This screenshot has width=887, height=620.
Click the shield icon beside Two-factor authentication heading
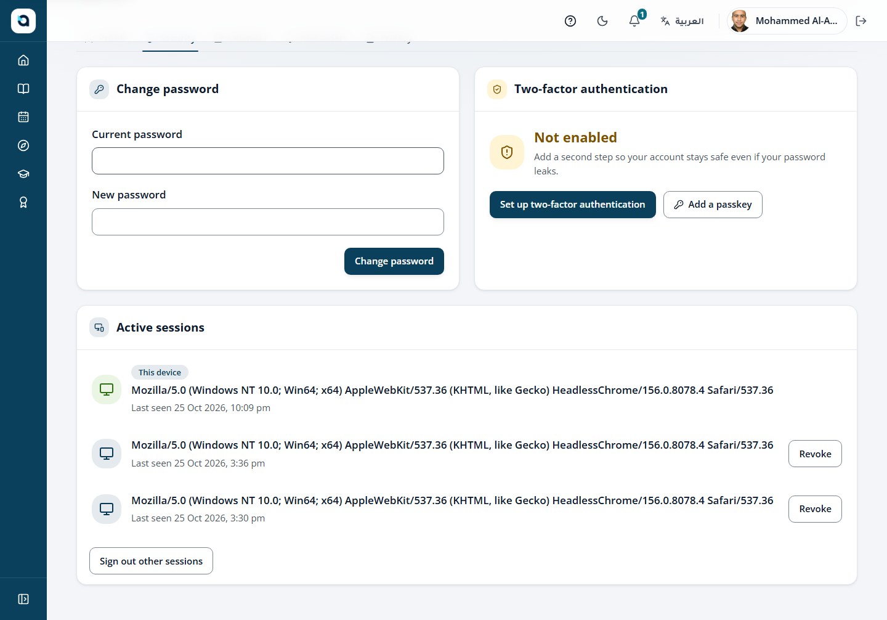(497, 89)
